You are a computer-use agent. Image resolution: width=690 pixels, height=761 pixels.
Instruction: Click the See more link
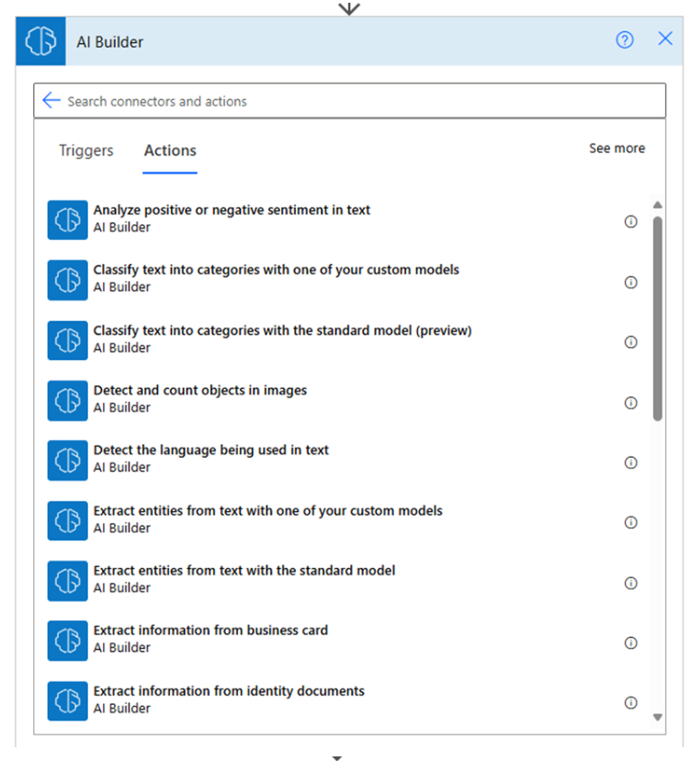(x=616, y=149)
